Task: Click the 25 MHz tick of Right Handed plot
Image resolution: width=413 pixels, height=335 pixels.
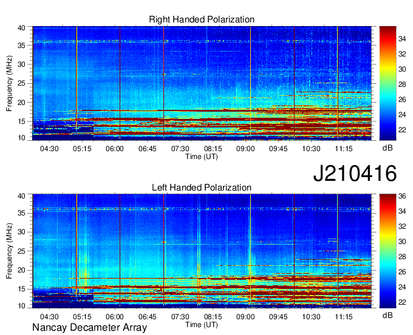Action: pyautogui.click(x=22, y=83)
